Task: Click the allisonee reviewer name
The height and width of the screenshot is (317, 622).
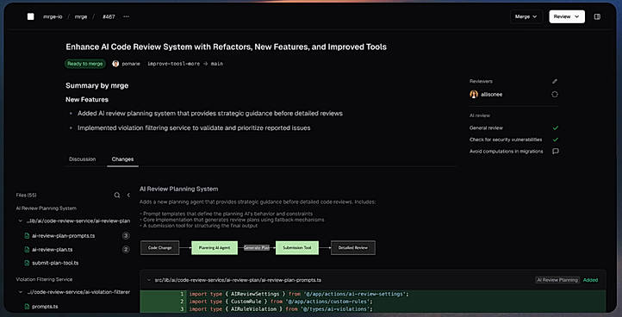Action: tap(492, 95)
